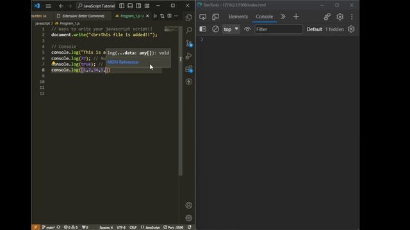Show more DevTools tabs with the chevrons
Viewport: 410px width, 230px height.
283,17
